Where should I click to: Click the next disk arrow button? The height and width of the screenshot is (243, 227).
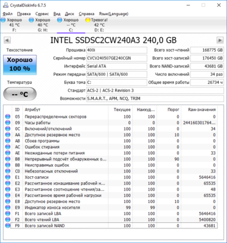tap(220, 40)
